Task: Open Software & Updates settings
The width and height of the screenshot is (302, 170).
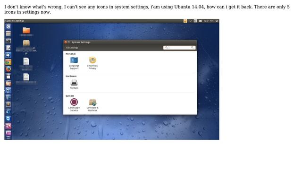Action: click(92, 105)
